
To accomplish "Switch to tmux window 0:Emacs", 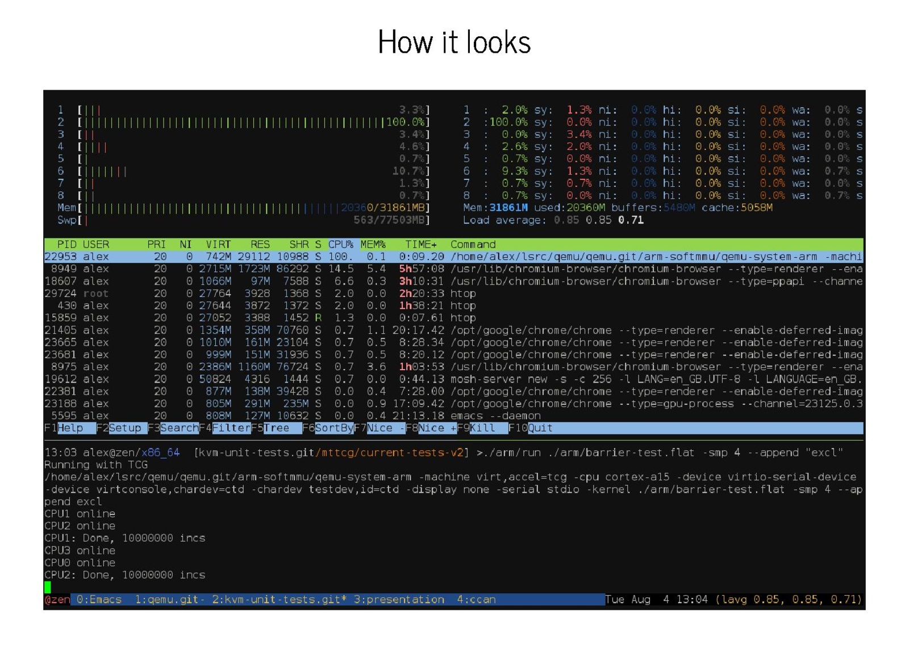I will 99,600.
